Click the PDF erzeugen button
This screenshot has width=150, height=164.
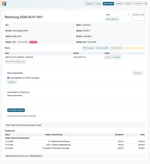coord(88,48)
